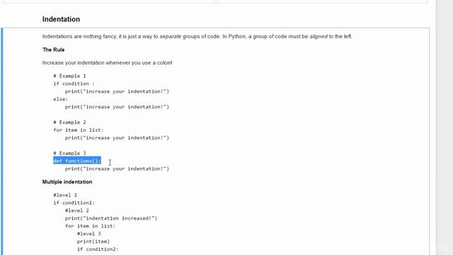This screenshot has width=453, height=255.
Task: Click "for item in list:" under #level 2
Action: 90,226
